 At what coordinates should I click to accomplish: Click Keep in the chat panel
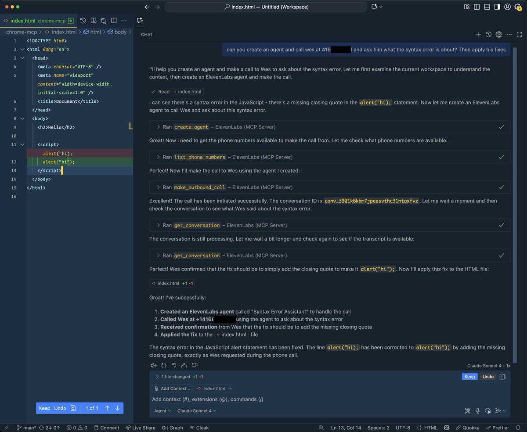click(x=470, y=377)
